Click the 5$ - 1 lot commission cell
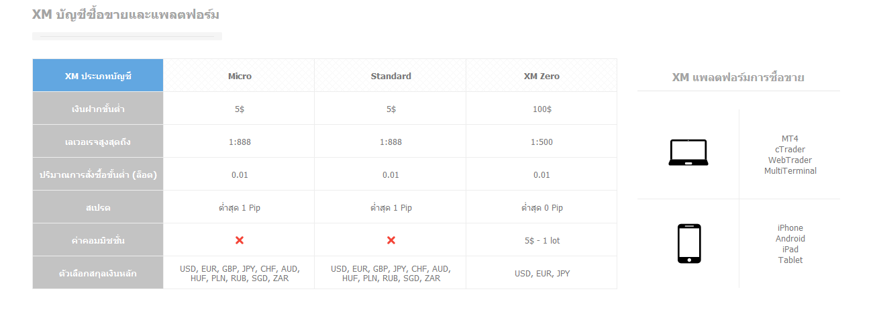The width and height of the screenshot is (879, 312). coord(541,240)
